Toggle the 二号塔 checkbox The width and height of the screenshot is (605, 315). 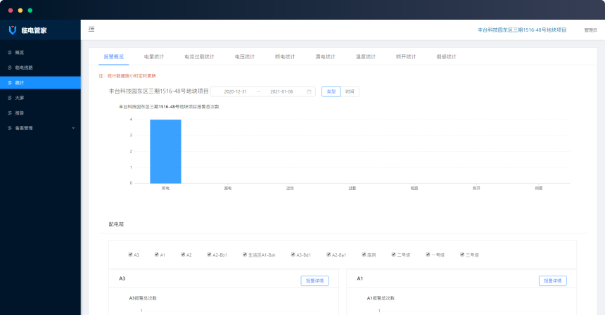[x=393, y=255]
